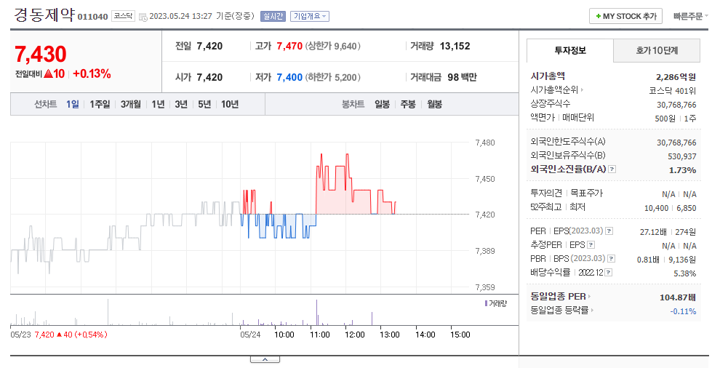Select the 1일 line chart period

click(73, 104)
